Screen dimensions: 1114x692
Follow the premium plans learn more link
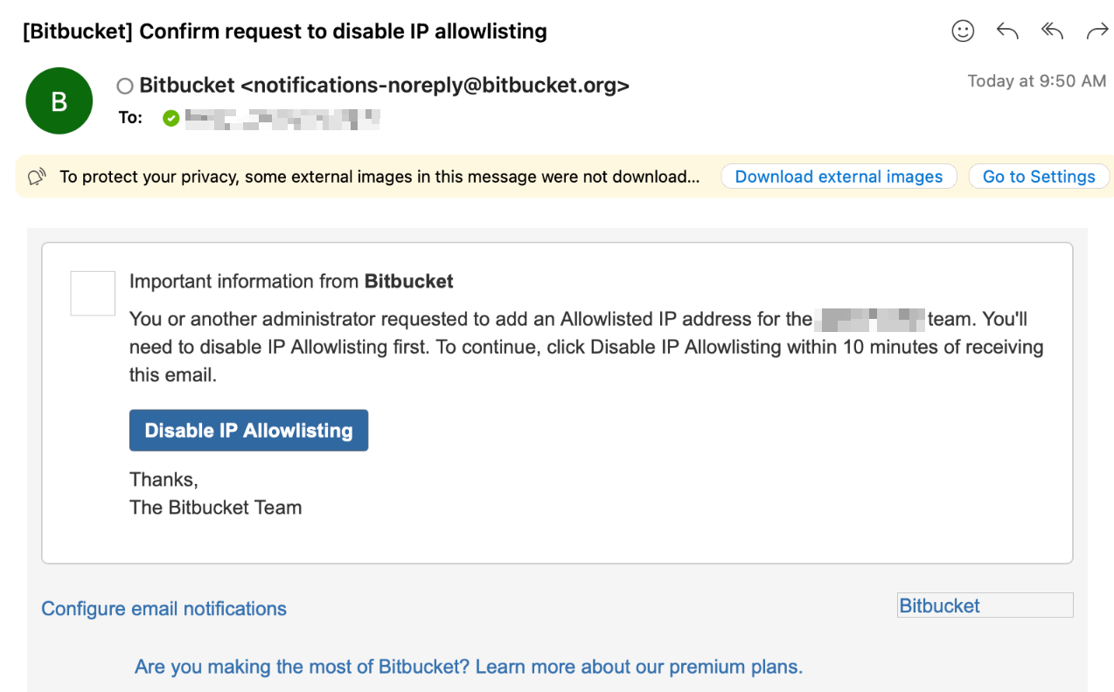click(469, 667)
